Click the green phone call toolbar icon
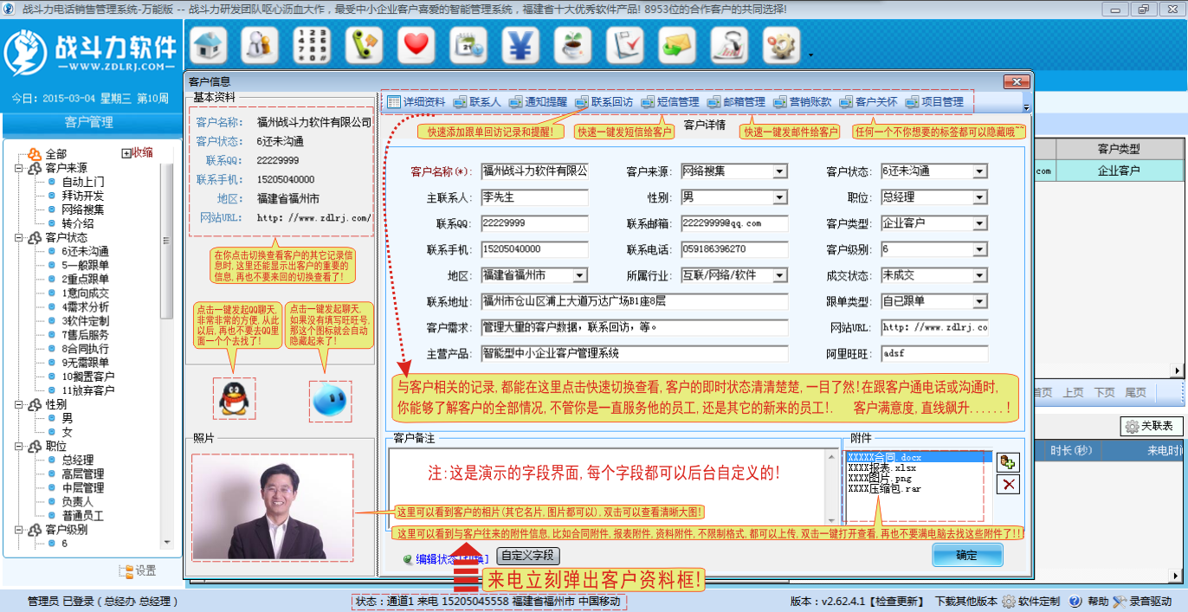The image size is (1188, 612). (x=365, y=45)
